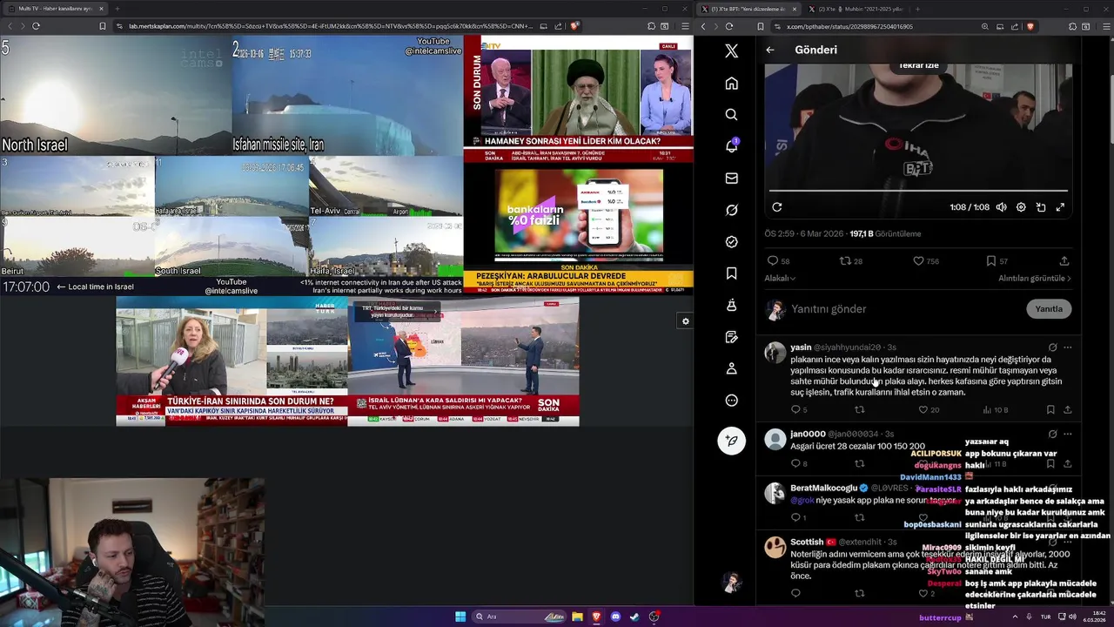This screenshot has height=627, width=1114.
Task: Open Scottish profile name link
Action: (x=807, y=542)
